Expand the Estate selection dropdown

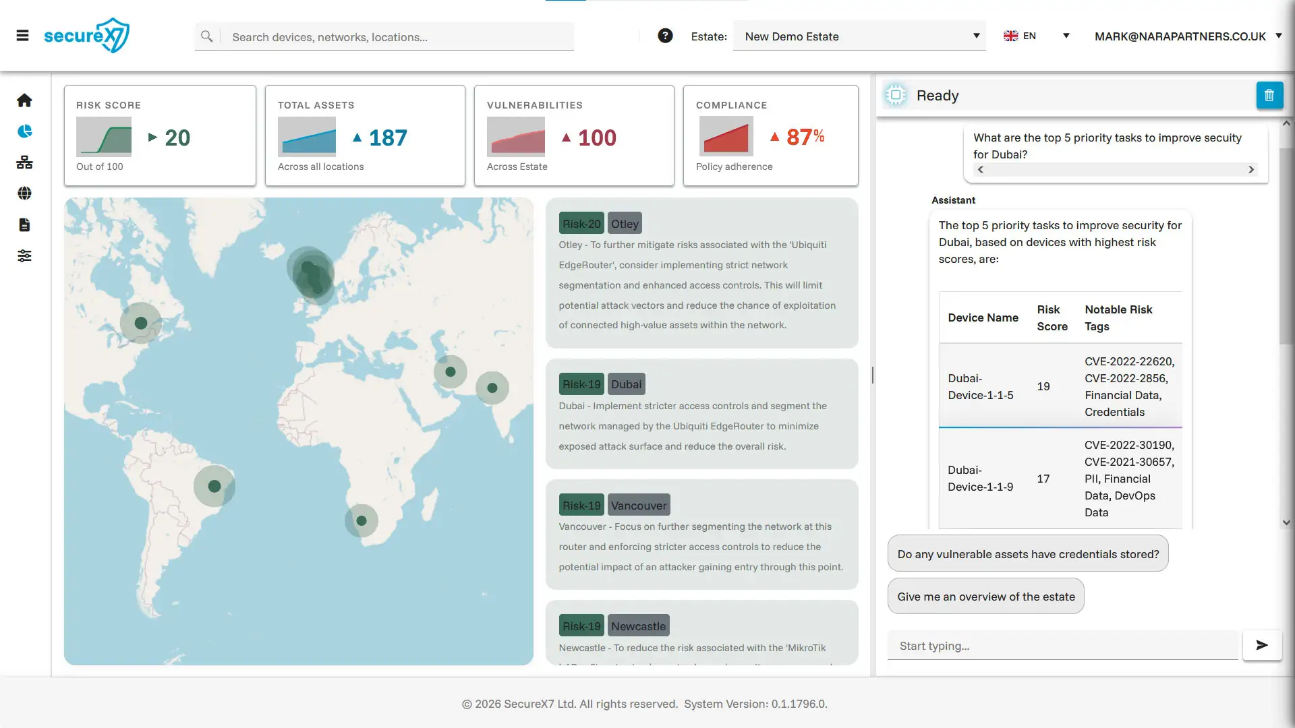pos(859,36)
